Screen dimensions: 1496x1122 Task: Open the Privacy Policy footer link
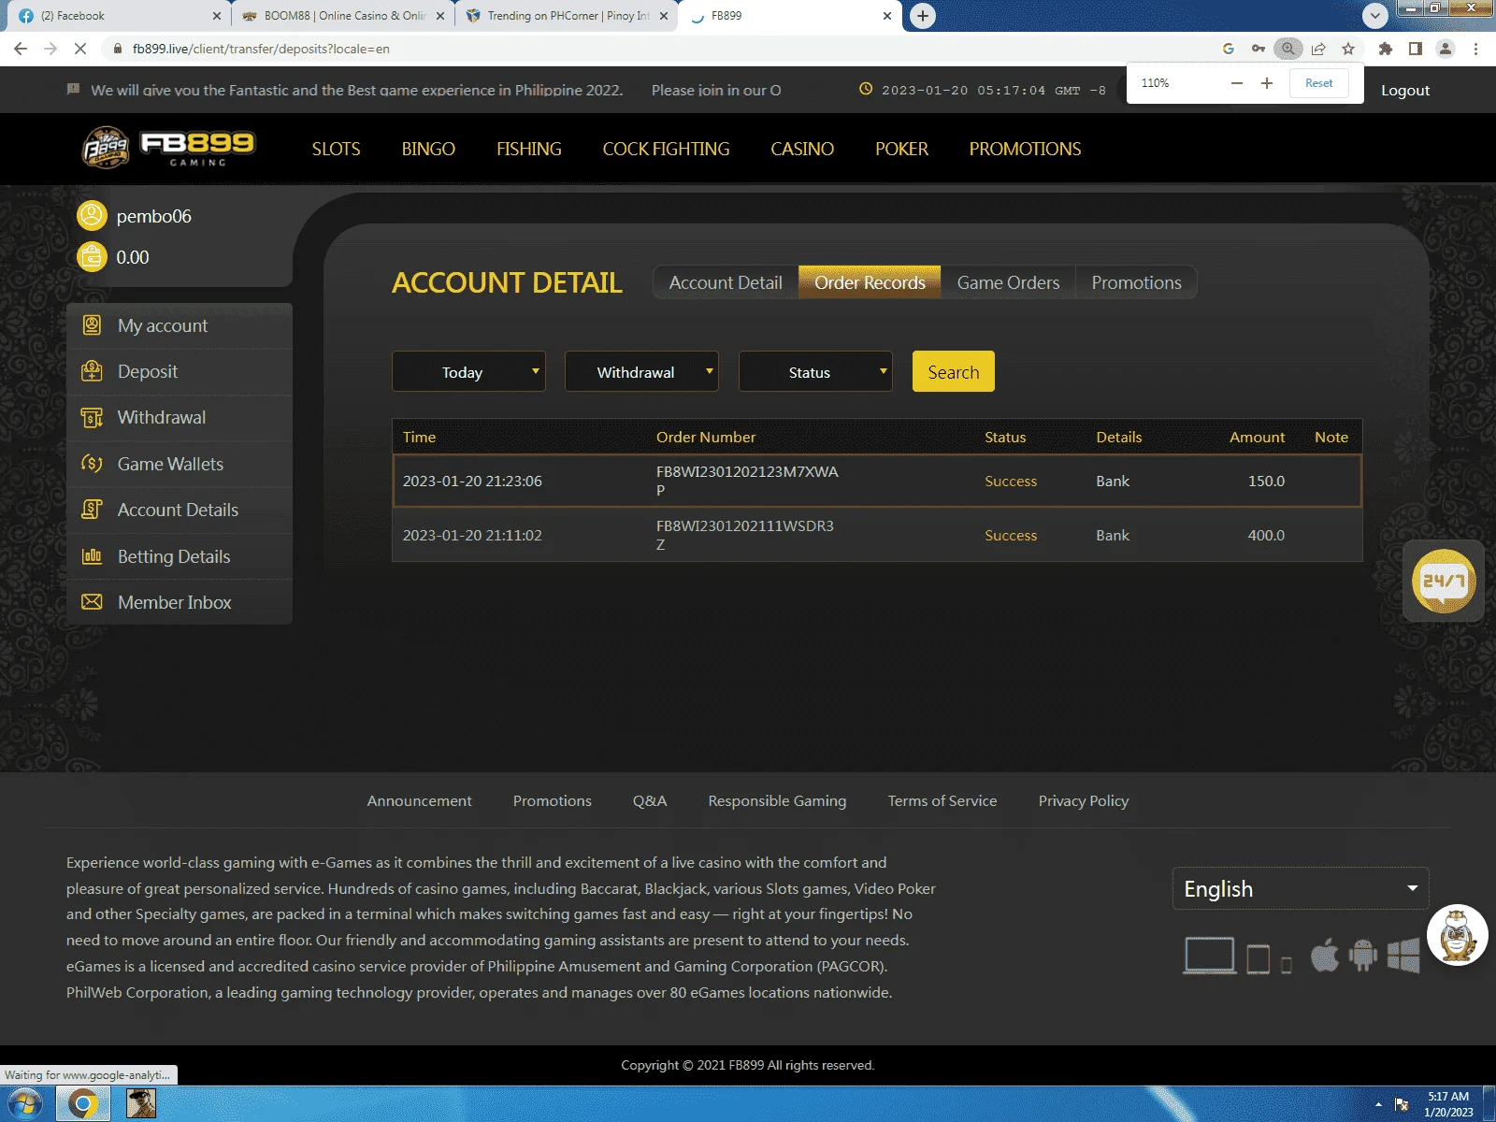1084,800
